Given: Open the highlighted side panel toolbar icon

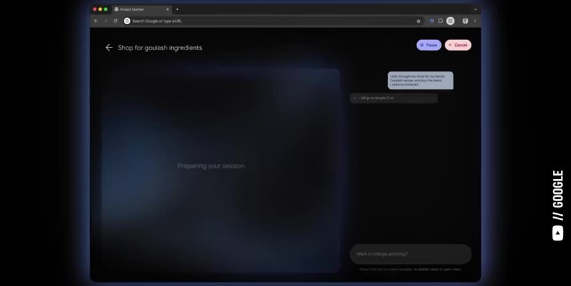Looking at the screenshot, I should coord(451,21).
